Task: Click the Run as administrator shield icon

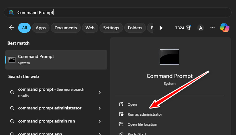Action: tap(121, 114)
